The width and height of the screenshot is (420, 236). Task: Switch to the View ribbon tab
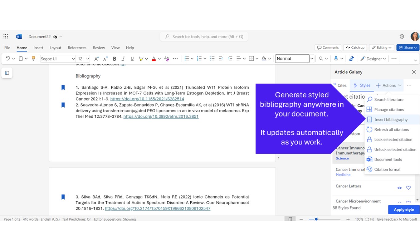115,48
